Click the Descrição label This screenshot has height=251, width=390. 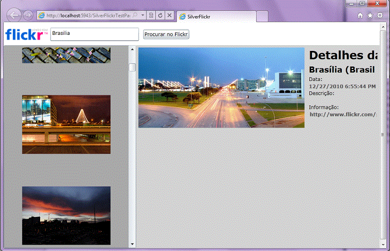click(x=322, y=94)
